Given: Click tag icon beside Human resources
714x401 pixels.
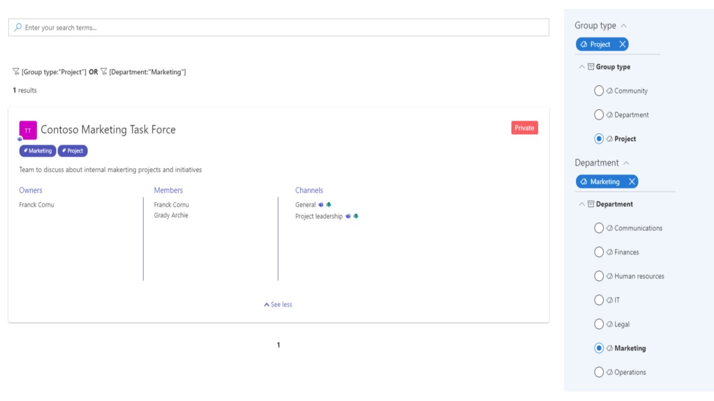Looking at the screenshot, I should pos(609,276).
